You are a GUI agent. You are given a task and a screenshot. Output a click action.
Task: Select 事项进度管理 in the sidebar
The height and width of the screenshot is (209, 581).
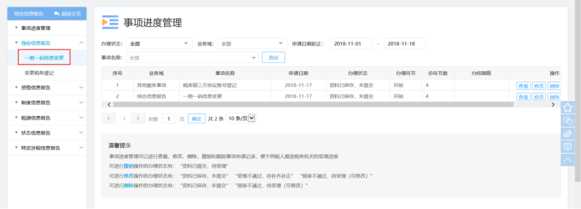pyautogui.click(x=36, y=28)
